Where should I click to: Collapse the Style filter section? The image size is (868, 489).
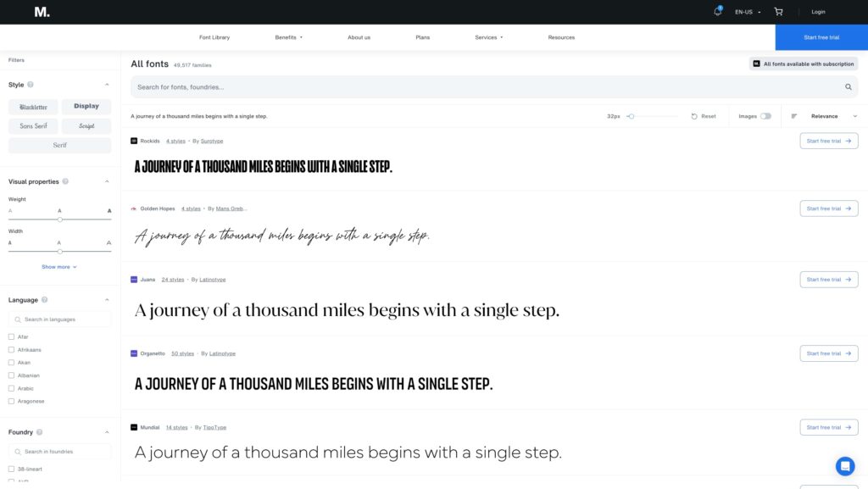pos(107,85)
